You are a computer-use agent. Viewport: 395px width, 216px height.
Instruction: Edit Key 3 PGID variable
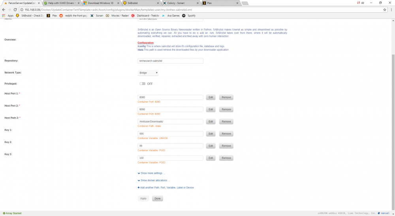(211, 158)
